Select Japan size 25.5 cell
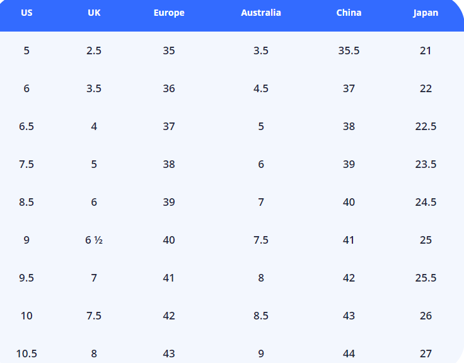The image size is (464, 363). pyautogui.click(x=426, y=278)
